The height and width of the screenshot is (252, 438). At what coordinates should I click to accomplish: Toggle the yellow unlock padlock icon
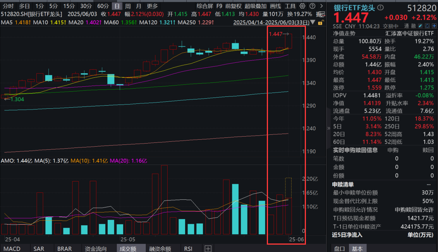coord(321,22)
